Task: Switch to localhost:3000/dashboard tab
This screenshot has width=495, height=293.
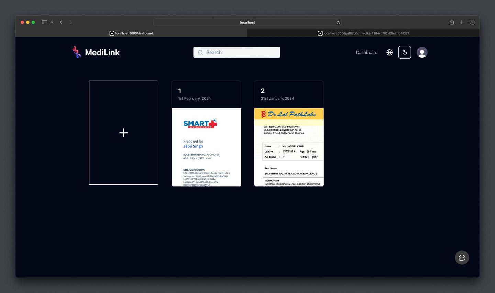Action: [131, 33]
